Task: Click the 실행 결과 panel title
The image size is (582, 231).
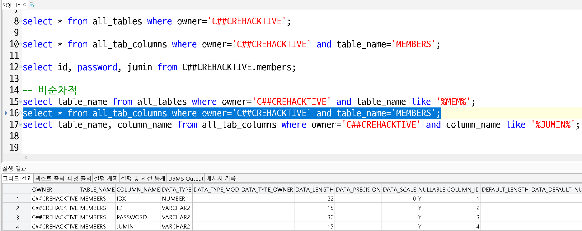Action: 14,169
